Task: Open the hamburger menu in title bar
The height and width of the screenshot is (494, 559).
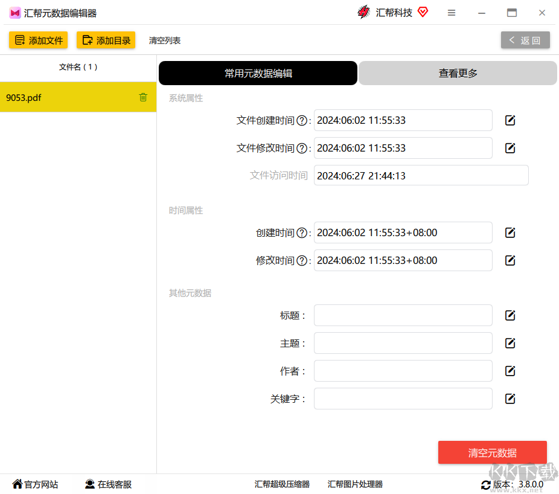Action: click(x=452, y=13)
